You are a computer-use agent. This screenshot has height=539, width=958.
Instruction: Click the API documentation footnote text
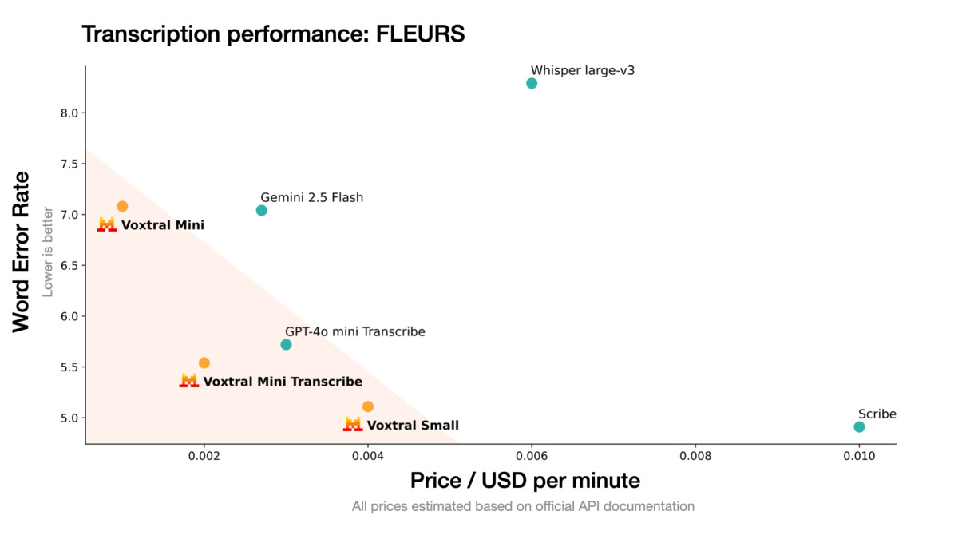coord(523,506)
